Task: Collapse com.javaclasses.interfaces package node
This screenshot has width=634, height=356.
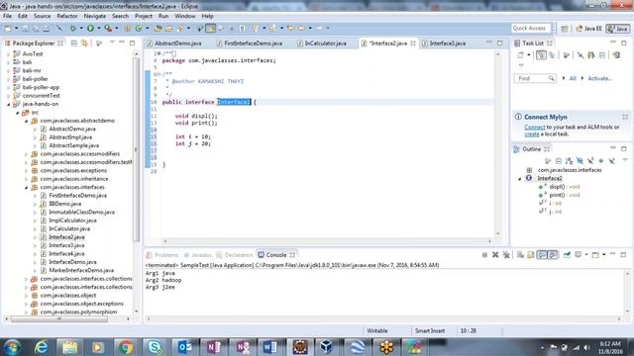Action: coord(27,187)
